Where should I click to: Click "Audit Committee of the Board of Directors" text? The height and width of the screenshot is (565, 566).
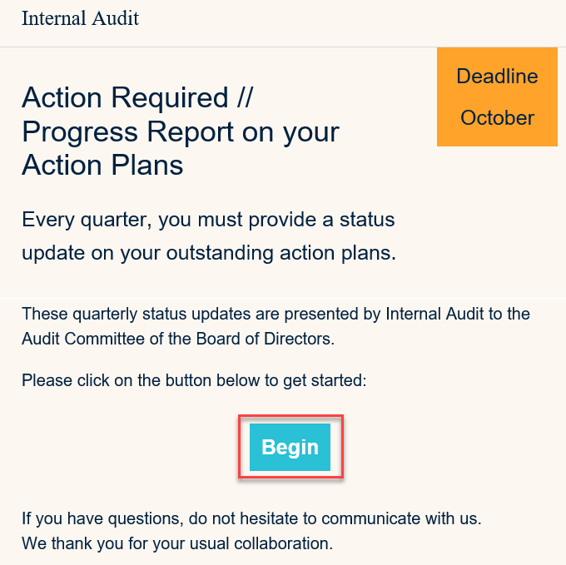tap(178, 339)
